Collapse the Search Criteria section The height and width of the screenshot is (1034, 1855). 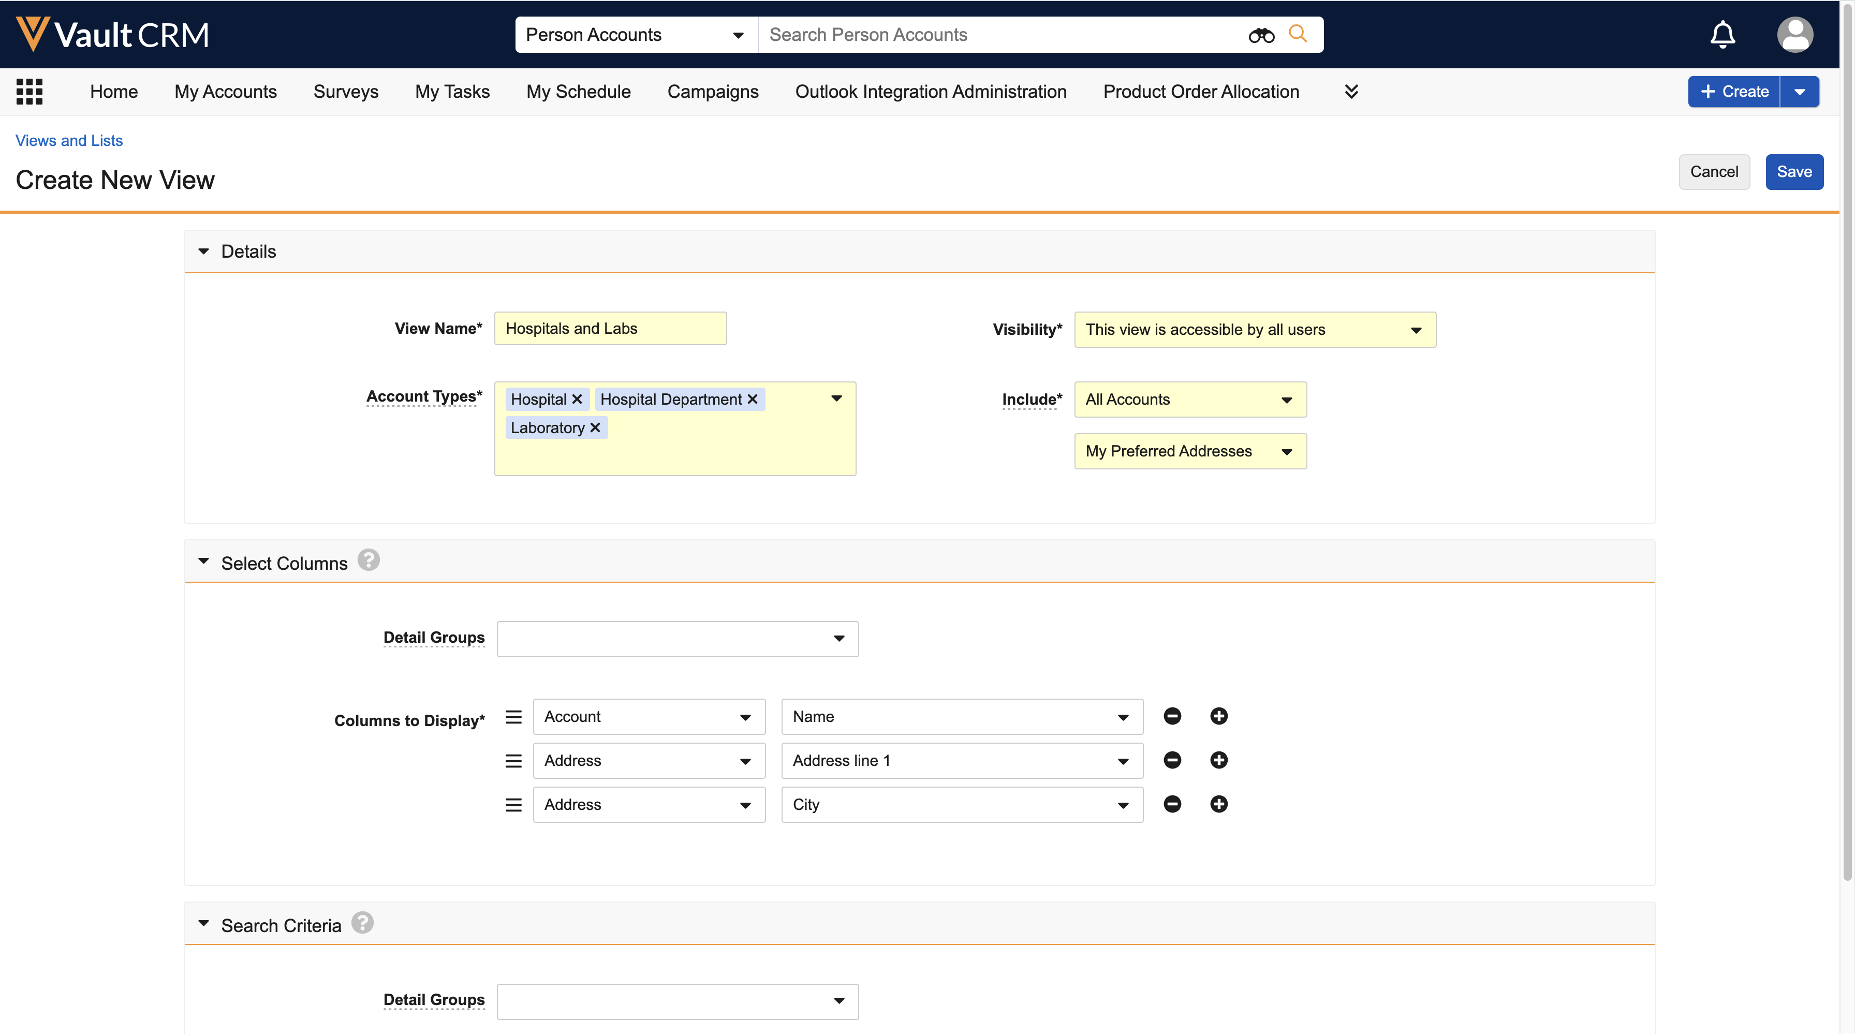point(204,924)
